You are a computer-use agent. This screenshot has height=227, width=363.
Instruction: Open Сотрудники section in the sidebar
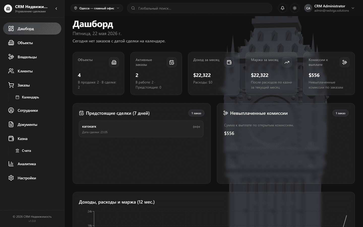(32, 110)
